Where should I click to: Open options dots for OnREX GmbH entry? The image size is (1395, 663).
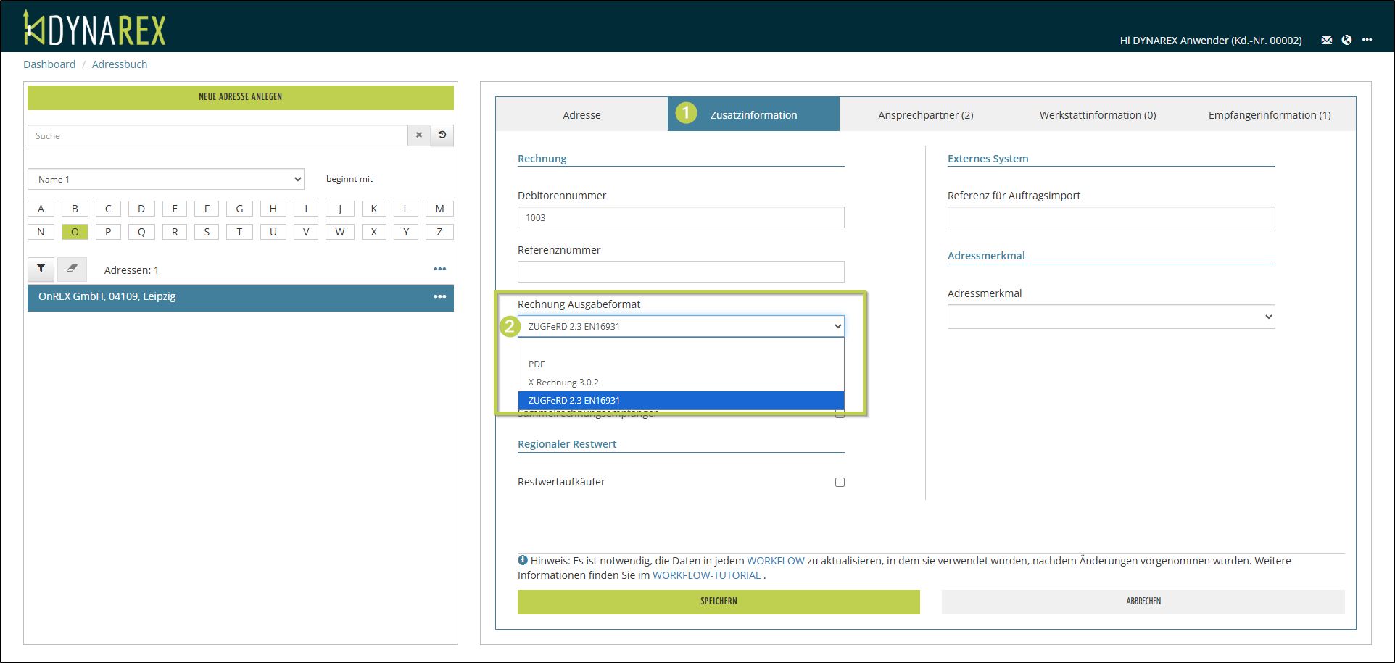(x=439, y=297)
